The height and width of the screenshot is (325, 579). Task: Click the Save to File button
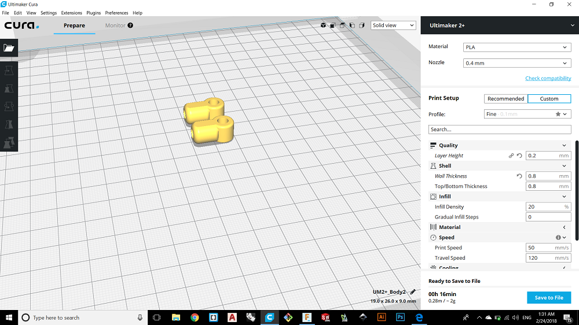(x=549, y=298)
